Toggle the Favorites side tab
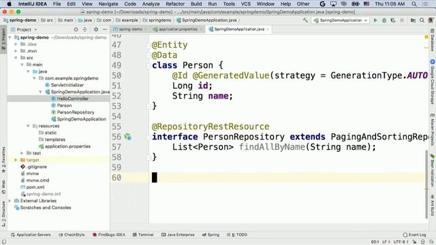Image resolution: width=436 pixels, height=245 pixels. coord(3,160)
